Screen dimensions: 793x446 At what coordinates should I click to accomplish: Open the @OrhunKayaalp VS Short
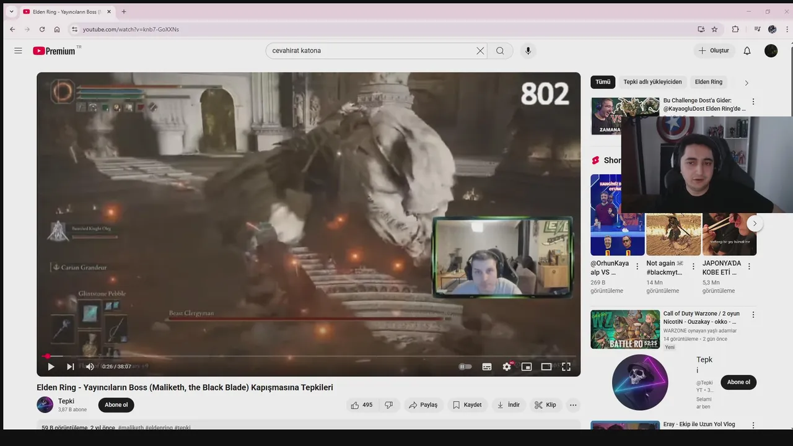[x=618, y=215]
